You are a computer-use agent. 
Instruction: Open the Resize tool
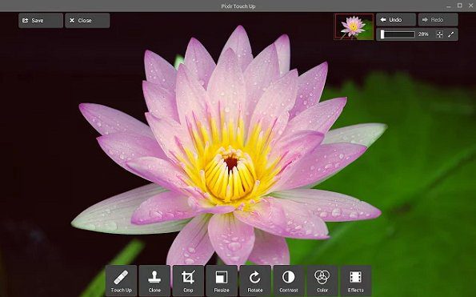(222, 281)
